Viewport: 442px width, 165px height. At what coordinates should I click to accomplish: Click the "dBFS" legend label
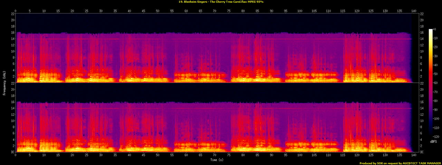(433, 141)
